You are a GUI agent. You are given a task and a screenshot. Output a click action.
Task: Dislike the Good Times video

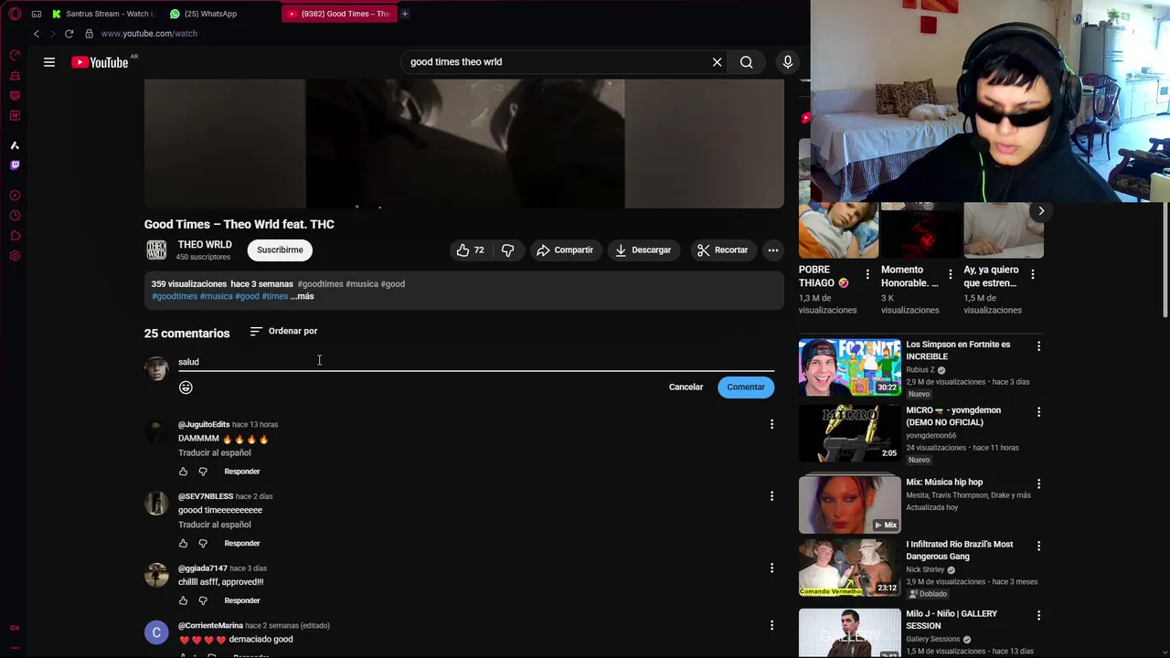(508, 249)
